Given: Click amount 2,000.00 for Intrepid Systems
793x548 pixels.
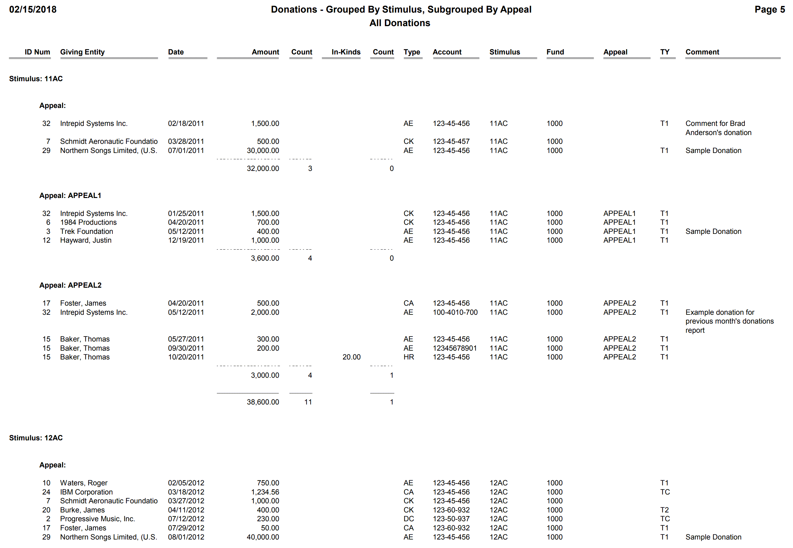Looking at the screenshot, I should [265, 312].
